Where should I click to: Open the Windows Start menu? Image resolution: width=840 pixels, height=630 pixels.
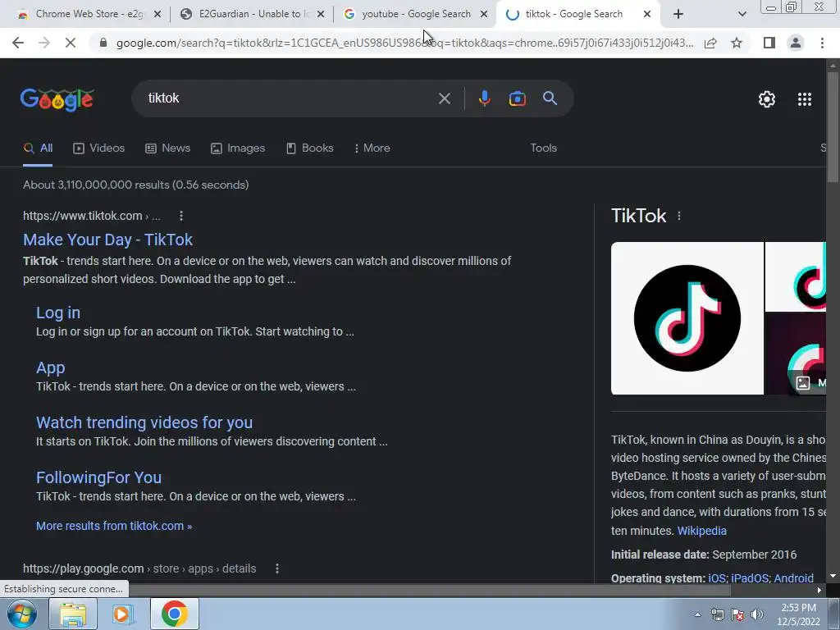click(21, 614)
